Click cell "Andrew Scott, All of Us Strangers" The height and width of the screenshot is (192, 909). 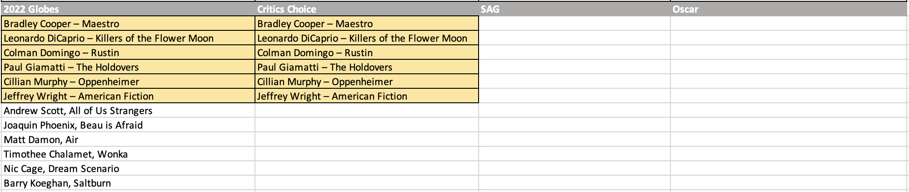point(127,110)
